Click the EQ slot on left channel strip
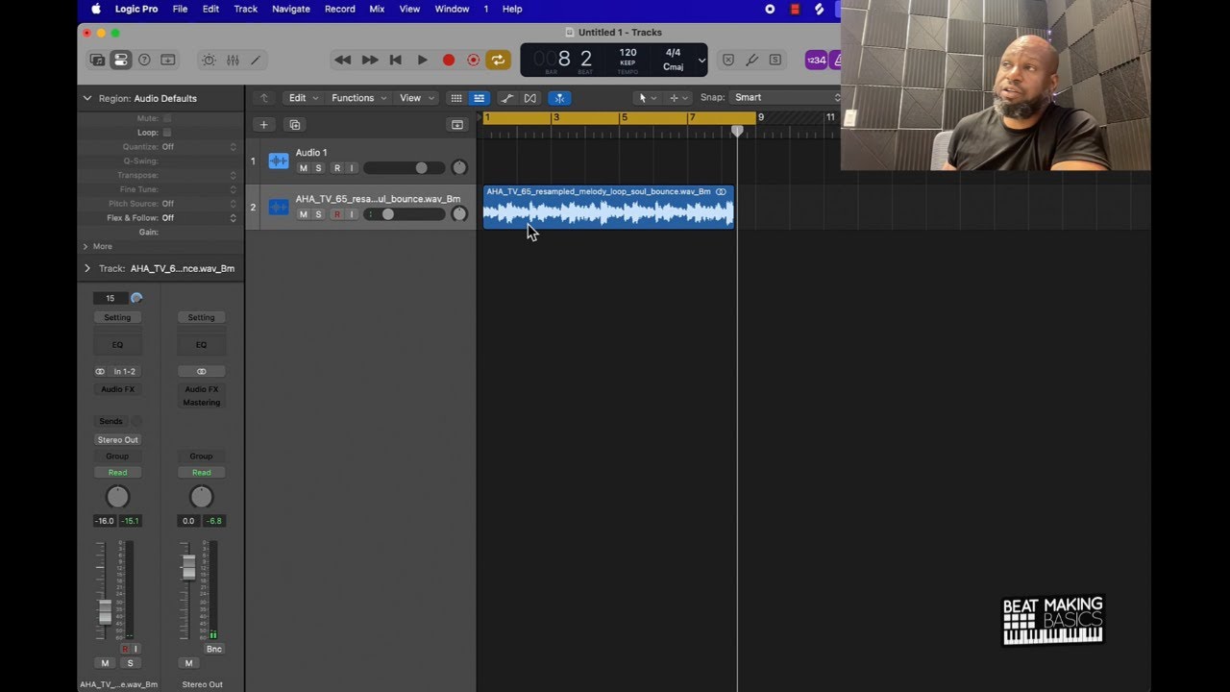Screen dimensions: 1230x692 click(x=117, y=344)
